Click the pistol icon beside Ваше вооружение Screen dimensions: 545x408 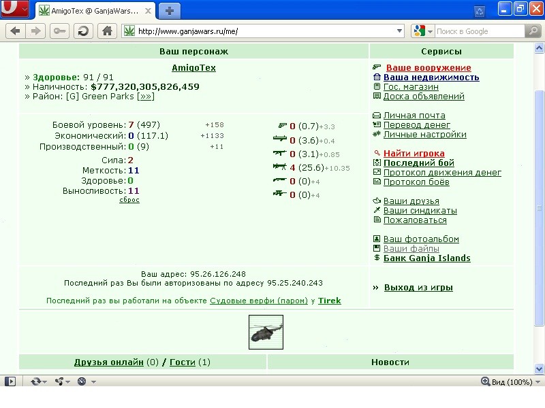click(x=377, y=67)
